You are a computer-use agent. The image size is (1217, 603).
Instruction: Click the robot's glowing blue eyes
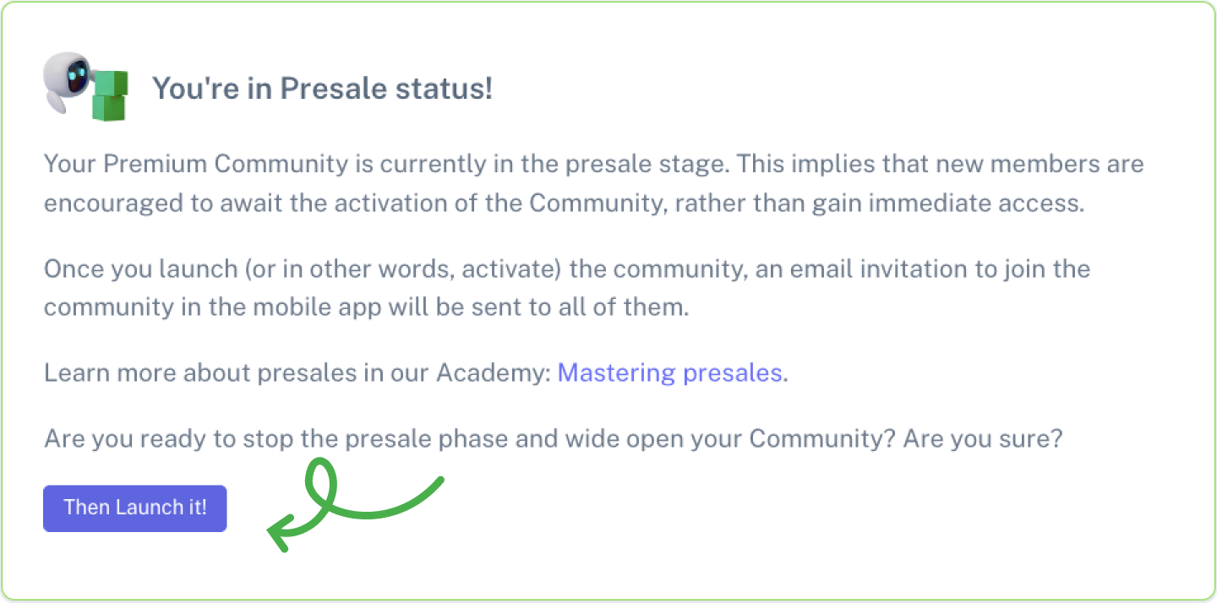[x=79, y=73]
